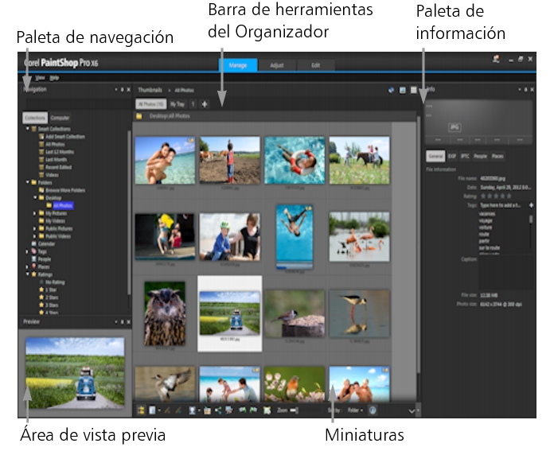Collapse the Smart Collections tree node
The image size is (554, 451).
click(29, 129)
